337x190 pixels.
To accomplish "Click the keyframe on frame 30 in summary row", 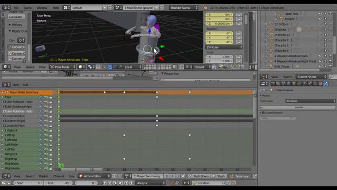I will (157, 92).
